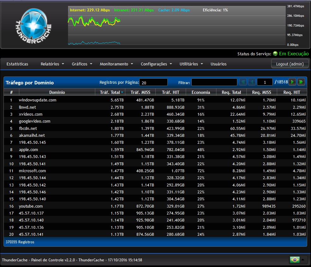Click the Registros por Página input box

click(x=153, y=82)
